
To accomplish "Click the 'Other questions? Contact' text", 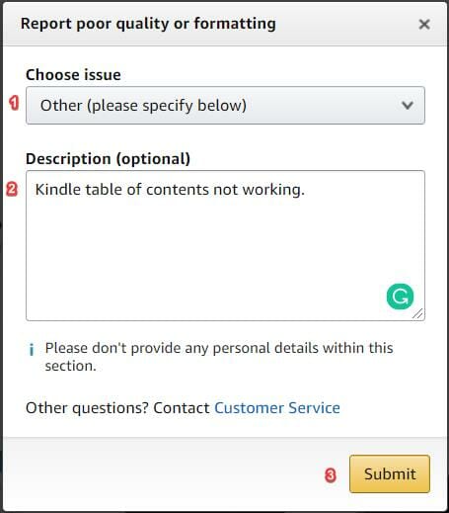I will coord(117,408).
